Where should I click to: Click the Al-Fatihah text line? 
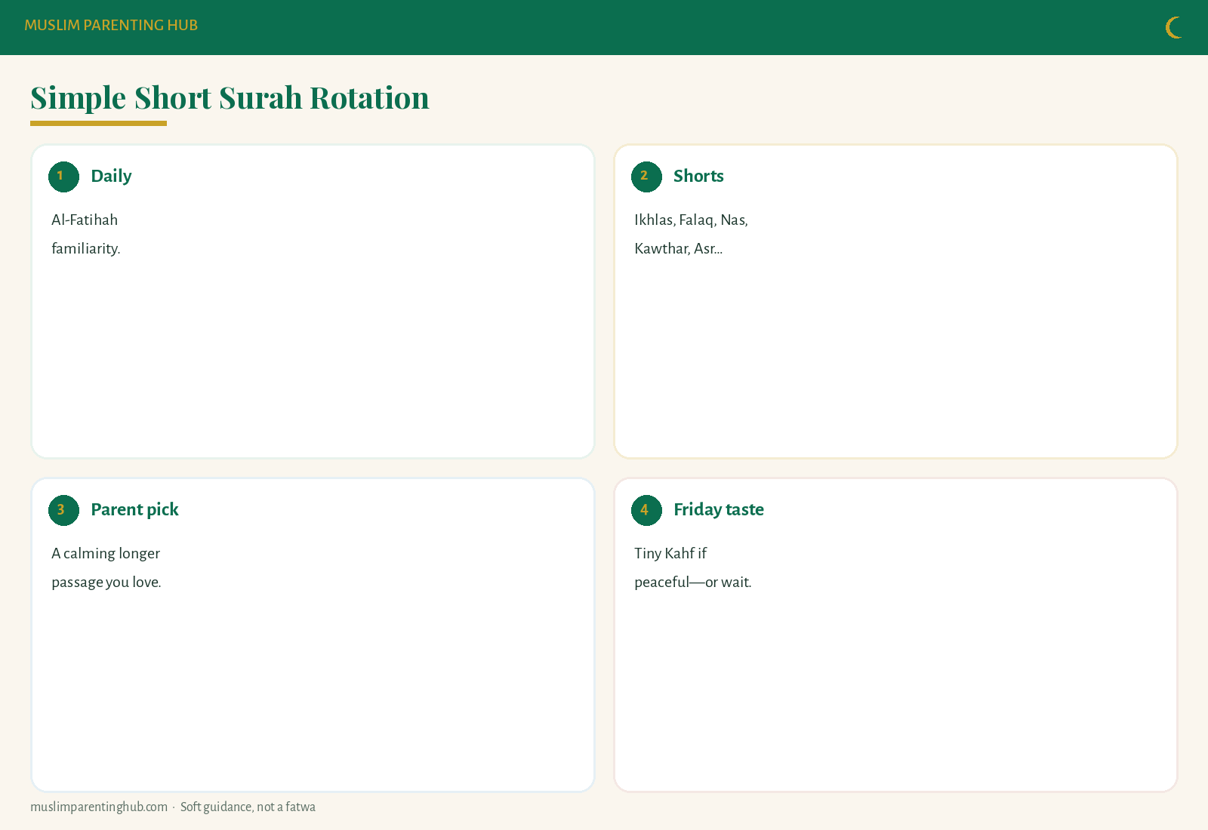85,220
